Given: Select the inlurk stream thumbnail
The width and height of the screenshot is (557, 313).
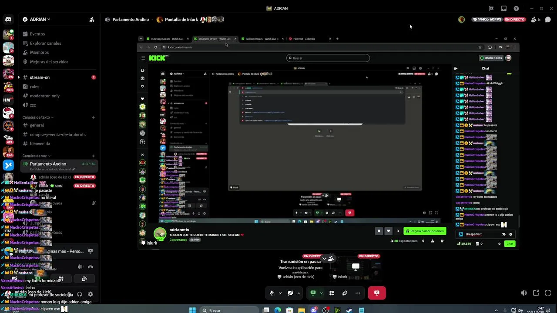Looking at the screenshot, I should coord(356,266).
